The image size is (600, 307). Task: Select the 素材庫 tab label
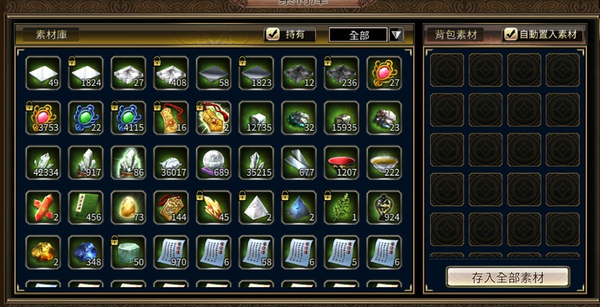[x=51, y=35]
